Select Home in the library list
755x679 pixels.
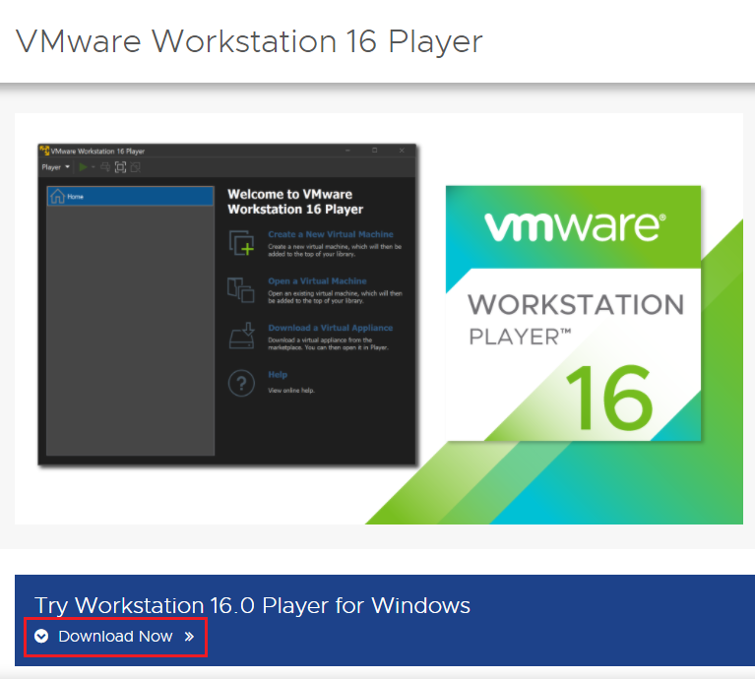pyautogui.click(x=130, y=197)
